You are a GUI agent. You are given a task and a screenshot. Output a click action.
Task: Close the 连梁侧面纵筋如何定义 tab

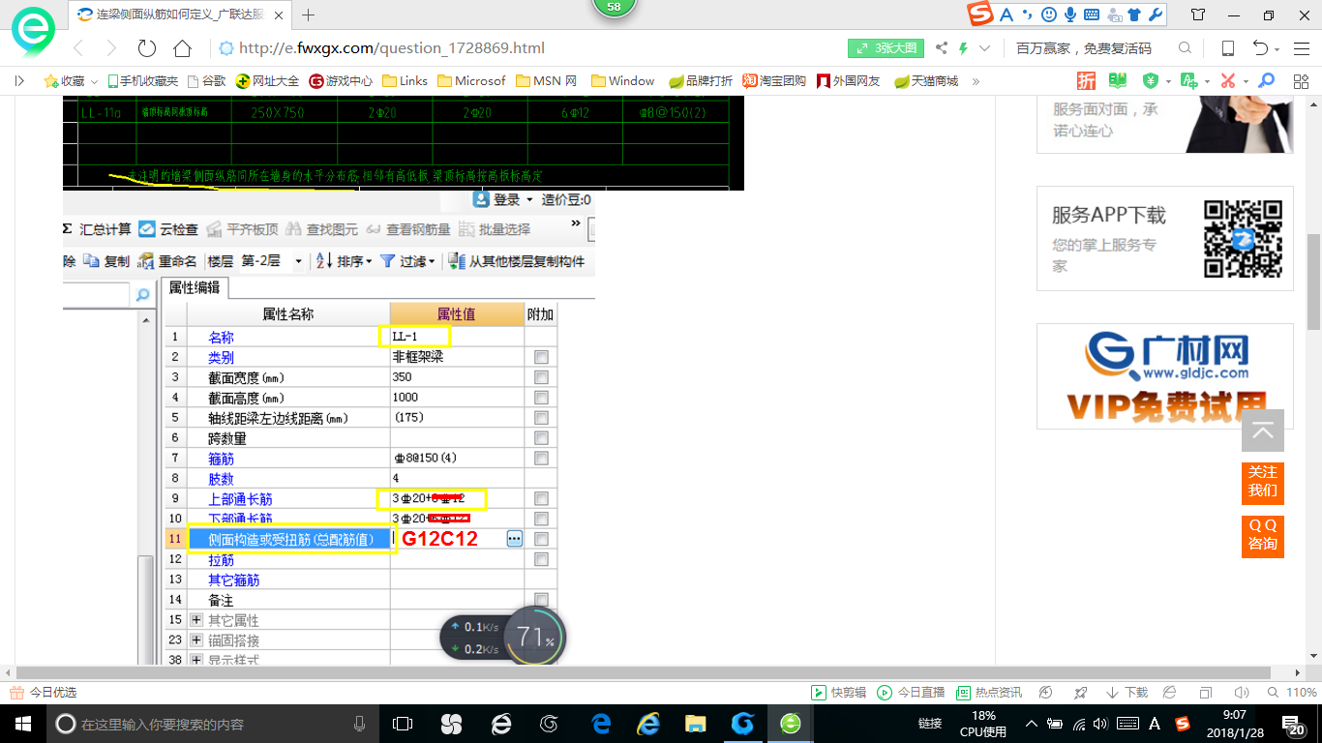(281, 15)
